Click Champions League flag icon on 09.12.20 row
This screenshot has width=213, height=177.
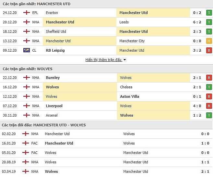[x=27, y=50]
